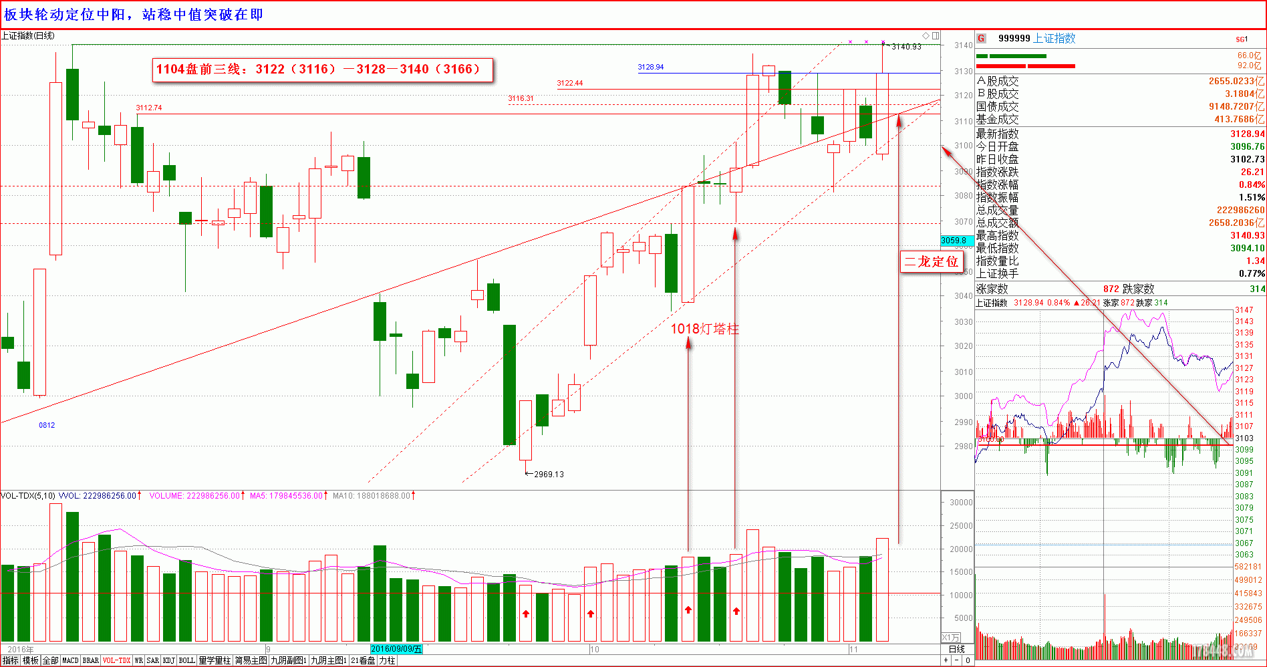The width and height of the screenshot is (1267, 667).
Task: Click the 涨家数 value 872
Action: click(1111, 289)
